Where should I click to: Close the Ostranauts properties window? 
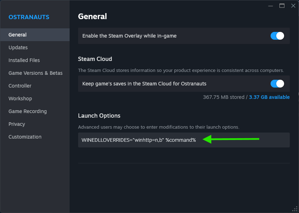293,6
